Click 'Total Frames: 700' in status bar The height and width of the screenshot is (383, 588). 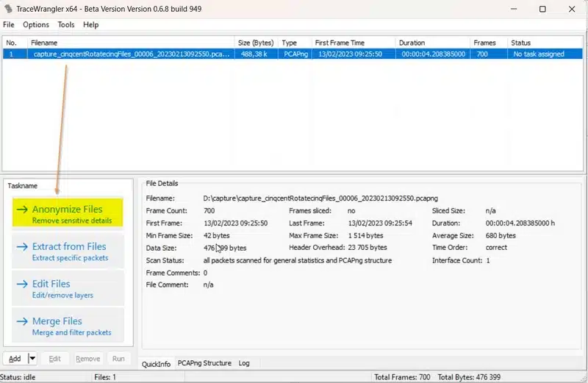pos(402,377)
